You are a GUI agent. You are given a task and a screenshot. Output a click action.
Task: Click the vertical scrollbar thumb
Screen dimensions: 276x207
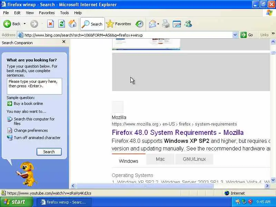273,53
